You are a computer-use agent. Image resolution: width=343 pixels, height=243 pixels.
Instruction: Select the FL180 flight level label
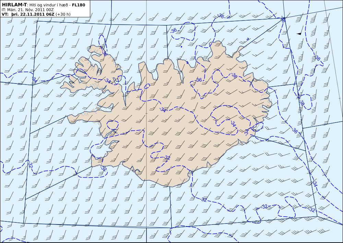pos(79,5)
